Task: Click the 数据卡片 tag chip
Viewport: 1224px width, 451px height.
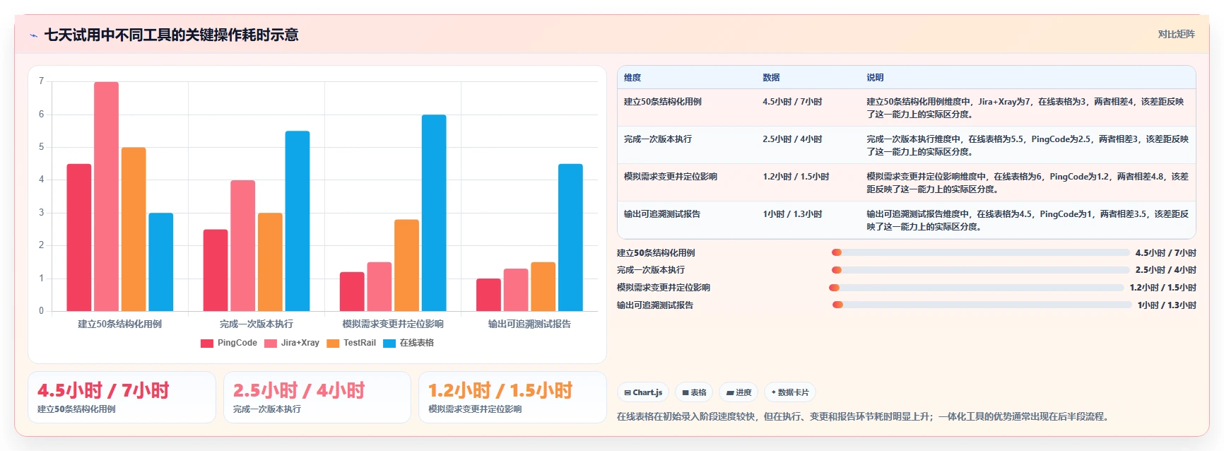Action: [790, 392]
